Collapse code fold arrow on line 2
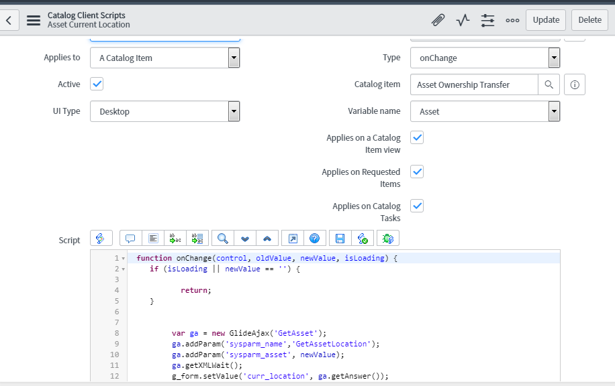Viewport: 615px width, 386px height. pos(123,269)
